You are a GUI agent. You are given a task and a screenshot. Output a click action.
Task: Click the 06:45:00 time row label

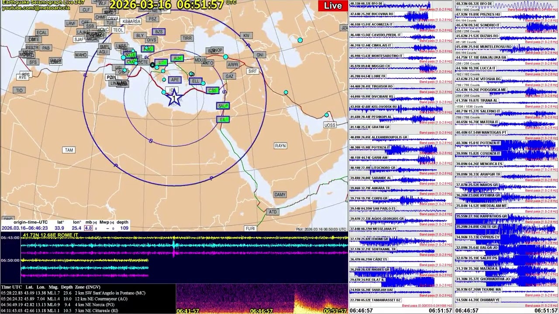point(10,238)
